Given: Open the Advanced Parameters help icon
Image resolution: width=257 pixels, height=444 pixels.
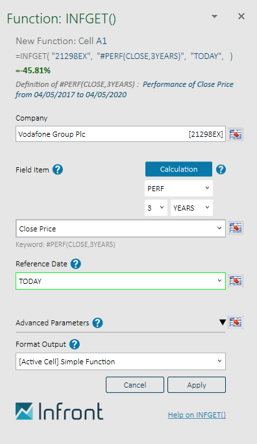Looking at the screenshot, I should [97, 323].
